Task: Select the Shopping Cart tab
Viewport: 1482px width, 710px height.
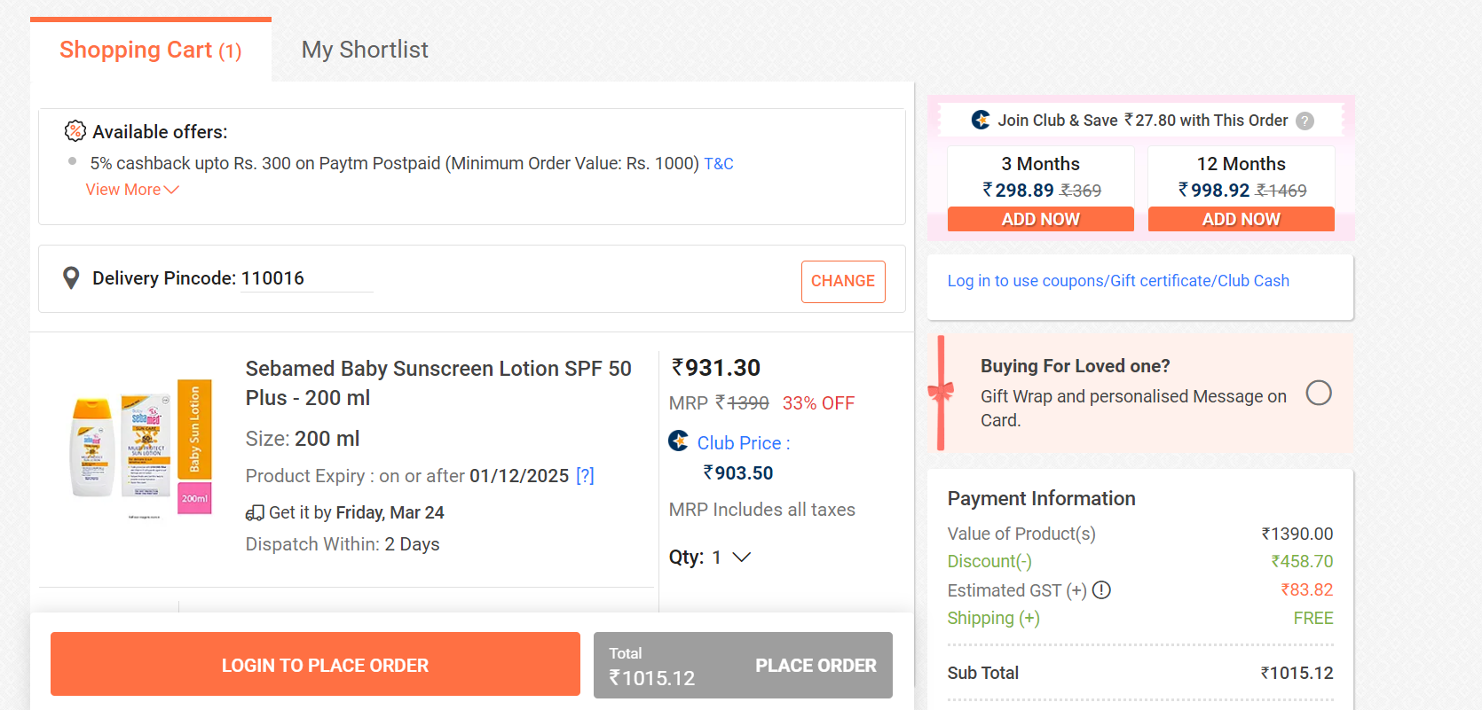Action: pyautogui.click(x=150, y=51)
